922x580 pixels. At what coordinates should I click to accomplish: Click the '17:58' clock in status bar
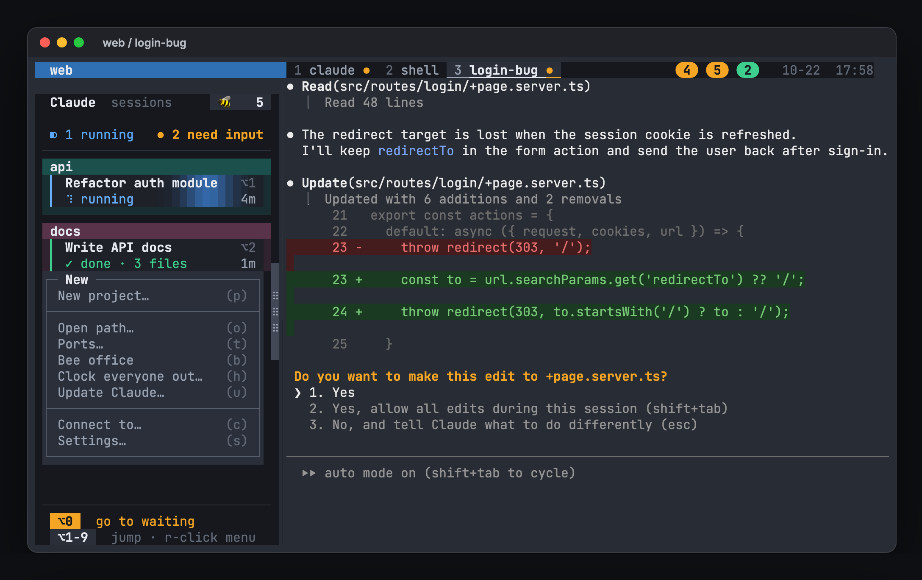(x=854, y=70)
